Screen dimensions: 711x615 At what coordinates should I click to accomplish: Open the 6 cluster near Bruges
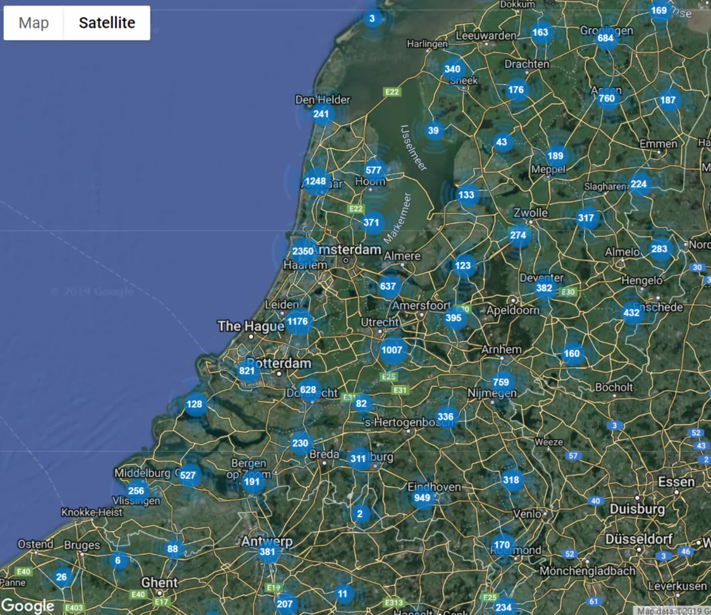[x=118, y=561]
